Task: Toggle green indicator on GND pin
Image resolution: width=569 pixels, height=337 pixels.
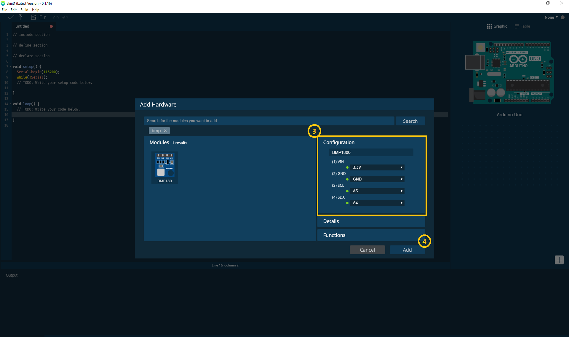Action: (347, 179)
